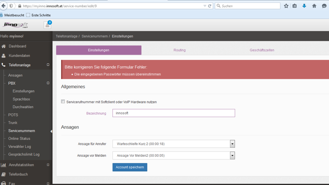Open the Ansage vor Melden dropdown
Viewport: 329px width, 185px height.
click(173, 156)
